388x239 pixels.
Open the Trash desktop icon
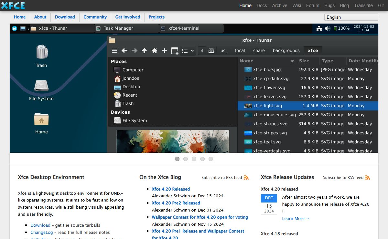point(41,57)
